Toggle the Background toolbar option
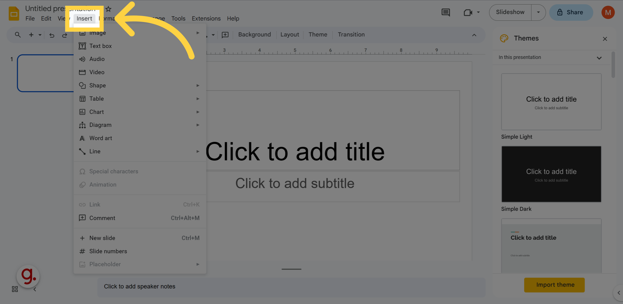623x304 pixels. 254,34
